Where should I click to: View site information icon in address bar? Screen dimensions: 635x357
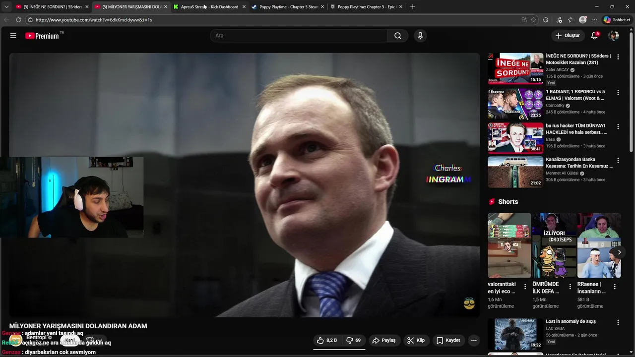[30, 20]
